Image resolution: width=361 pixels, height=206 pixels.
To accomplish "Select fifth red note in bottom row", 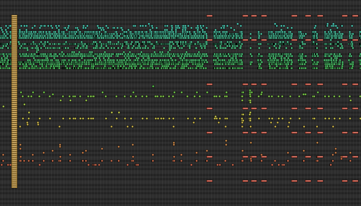I will coord(294,181).
